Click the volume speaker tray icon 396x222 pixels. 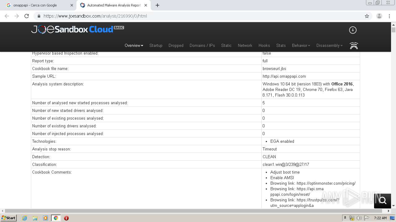pos(359,218)
